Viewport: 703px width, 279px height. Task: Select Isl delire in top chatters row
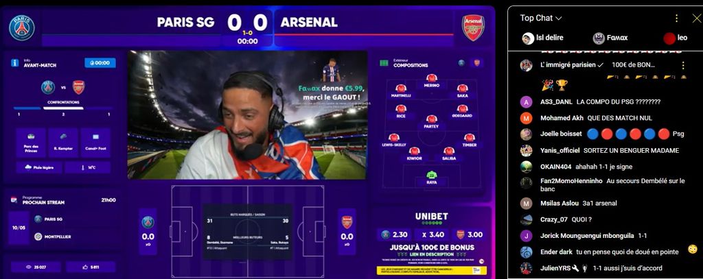point(542,38)
